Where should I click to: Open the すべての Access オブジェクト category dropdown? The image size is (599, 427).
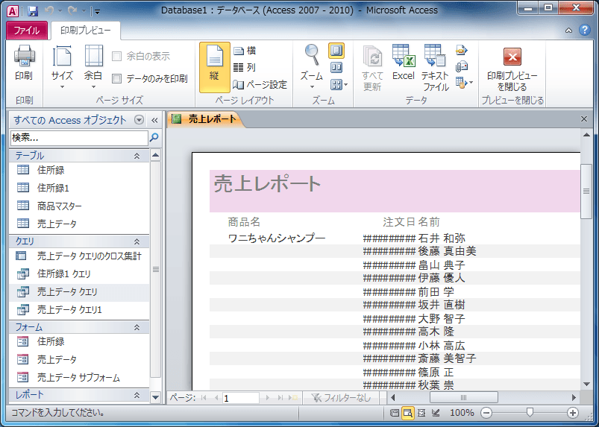139,120
